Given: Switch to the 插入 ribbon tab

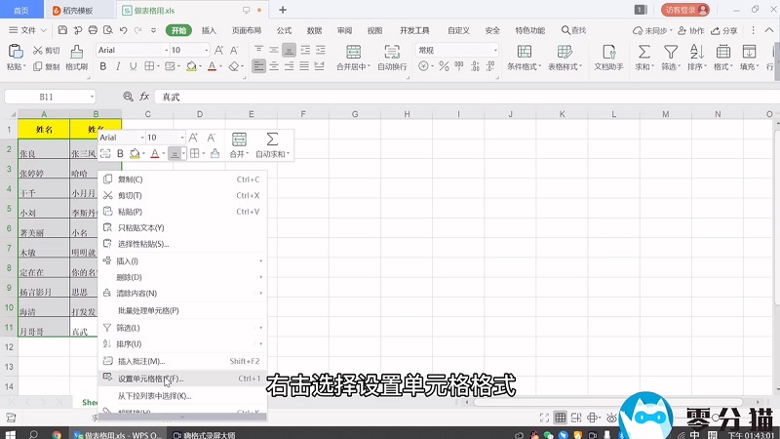Looking at the screenshot, I should click(209, 30).
